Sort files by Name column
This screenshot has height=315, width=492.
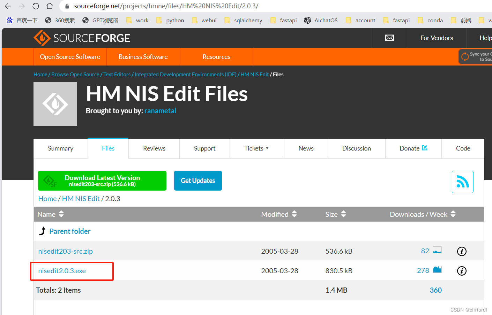tap(51, 214)
